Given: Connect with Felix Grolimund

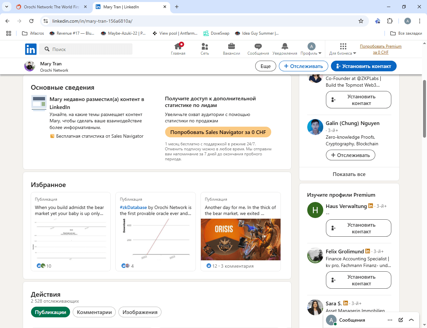Looking at the screenshot, I should pos(358,280).
